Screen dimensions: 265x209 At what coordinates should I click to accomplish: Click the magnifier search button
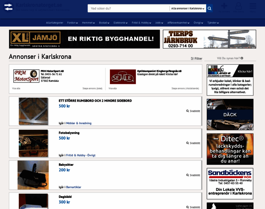tap(210, 8)
